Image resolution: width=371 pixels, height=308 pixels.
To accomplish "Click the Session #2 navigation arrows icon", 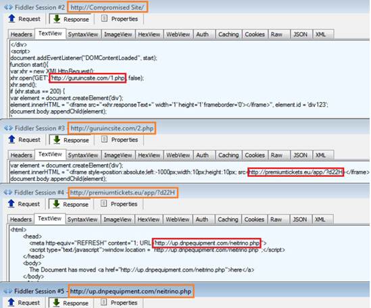I will pyautogui.click(x=8, y=7).
